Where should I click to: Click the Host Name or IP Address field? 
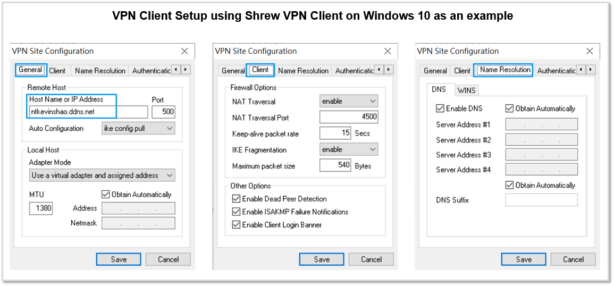tap(88, 112)
